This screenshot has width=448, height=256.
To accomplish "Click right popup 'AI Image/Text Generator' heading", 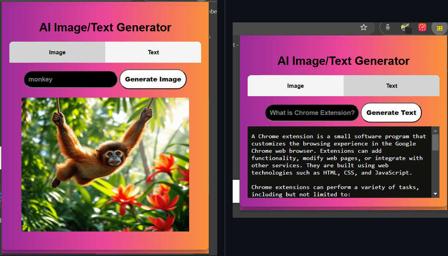I will 344,61.
